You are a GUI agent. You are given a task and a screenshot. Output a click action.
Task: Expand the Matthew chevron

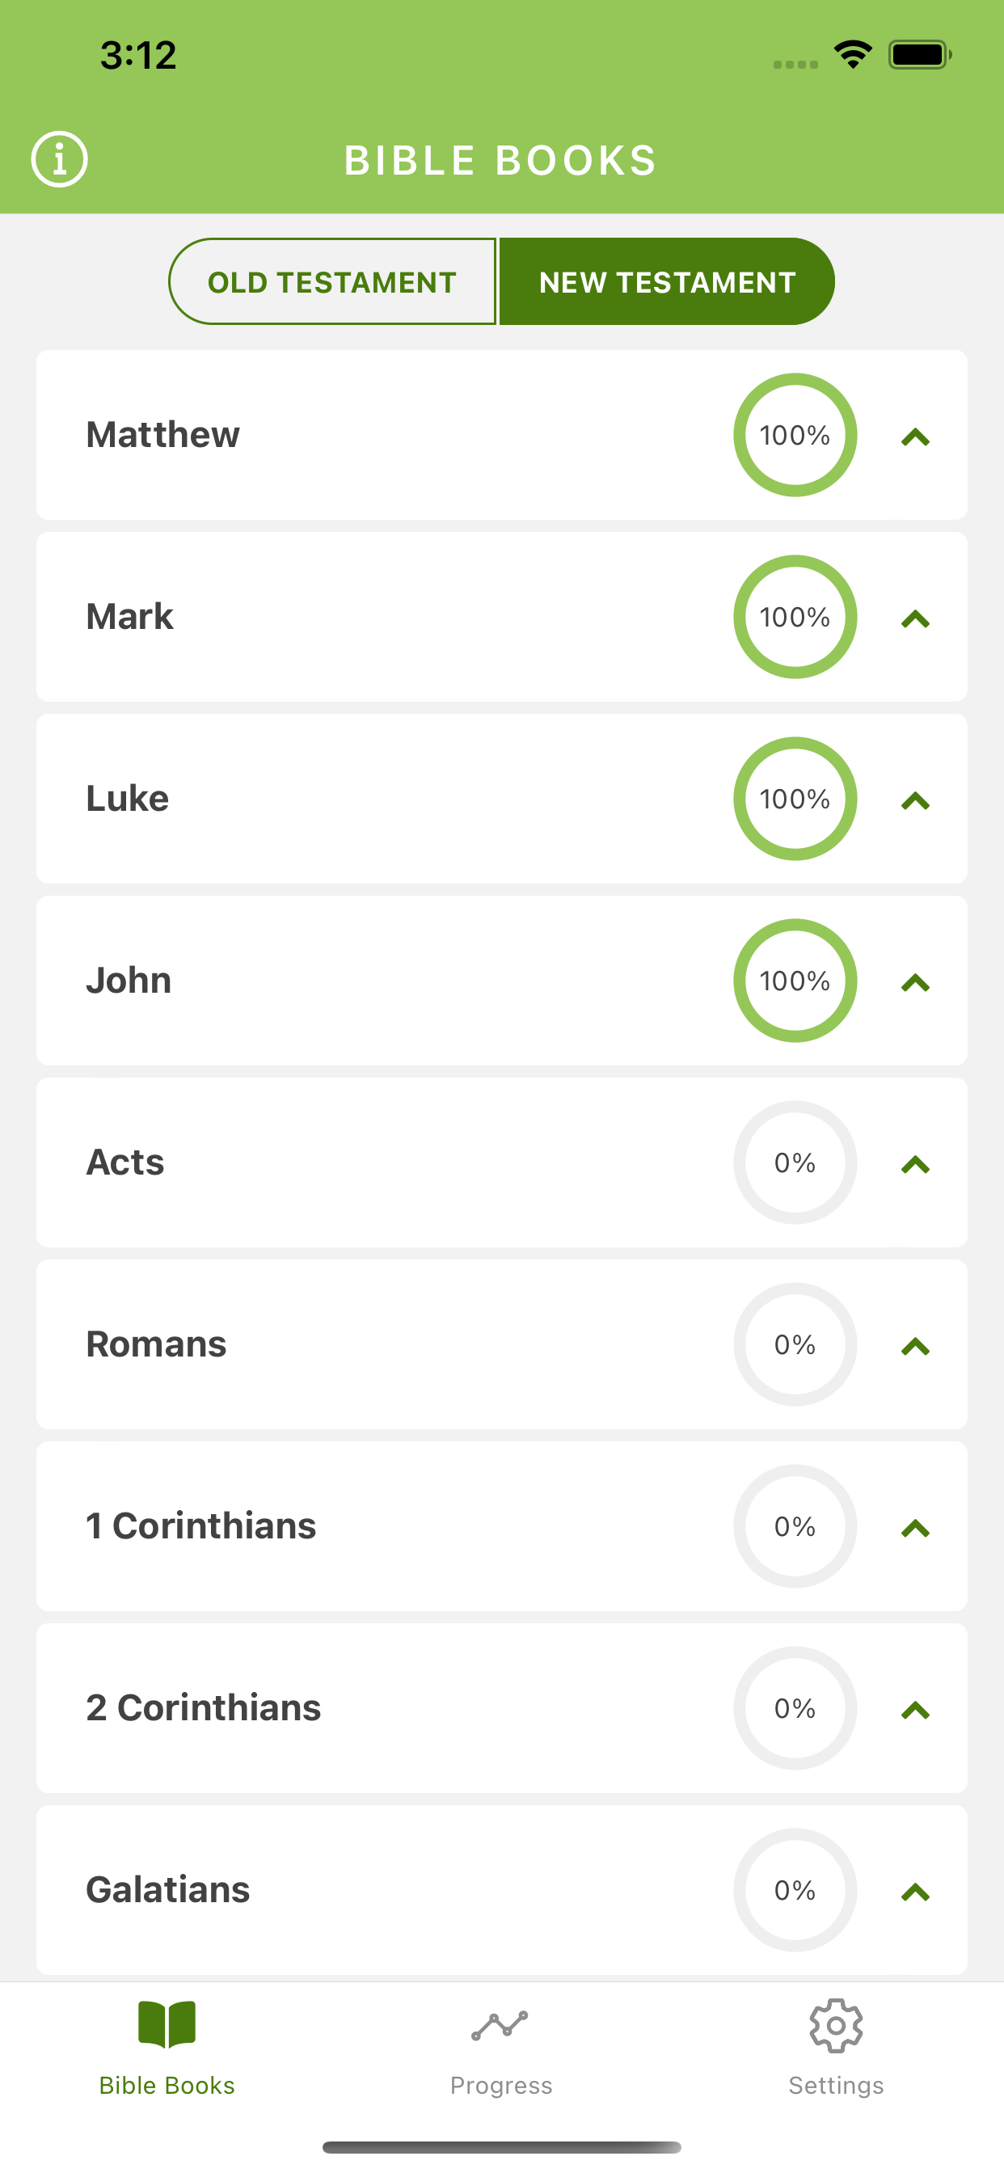point(915,437)
